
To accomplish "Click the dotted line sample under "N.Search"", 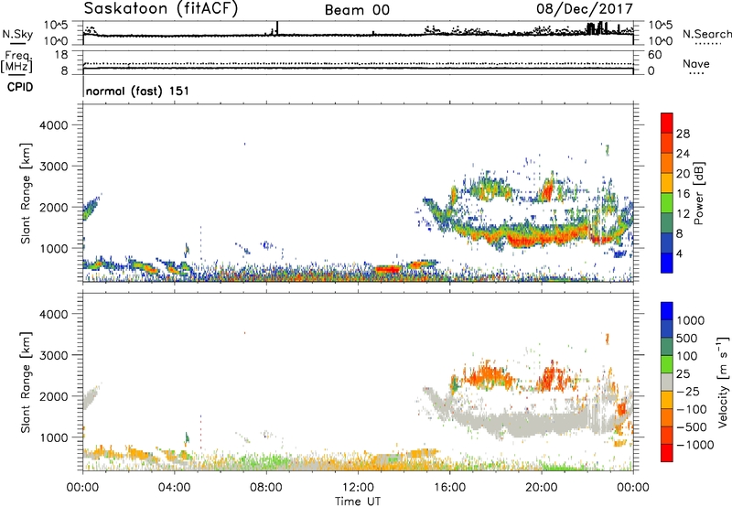I will (707, 43).
